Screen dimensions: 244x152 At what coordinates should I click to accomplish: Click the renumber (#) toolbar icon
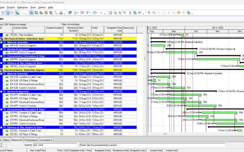pyautogui.click(x=101, y=13)
